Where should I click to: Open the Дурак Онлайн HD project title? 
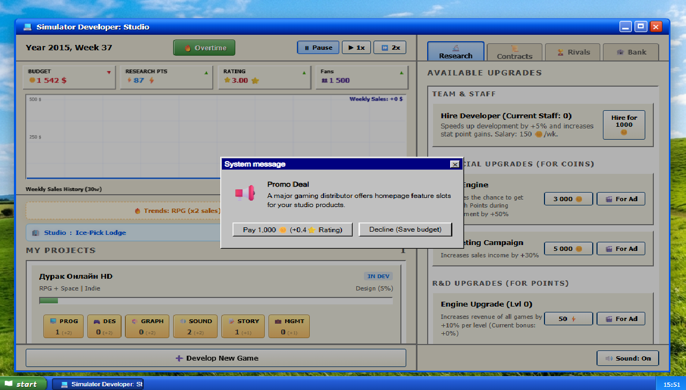point(76,276)
